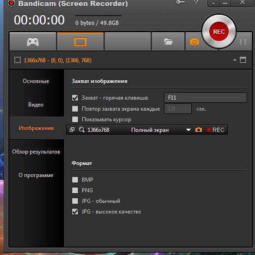This screenshot has width=255, height=255.
Task: Open the key registration icon in title bar
Action: (x=181, y=2)
